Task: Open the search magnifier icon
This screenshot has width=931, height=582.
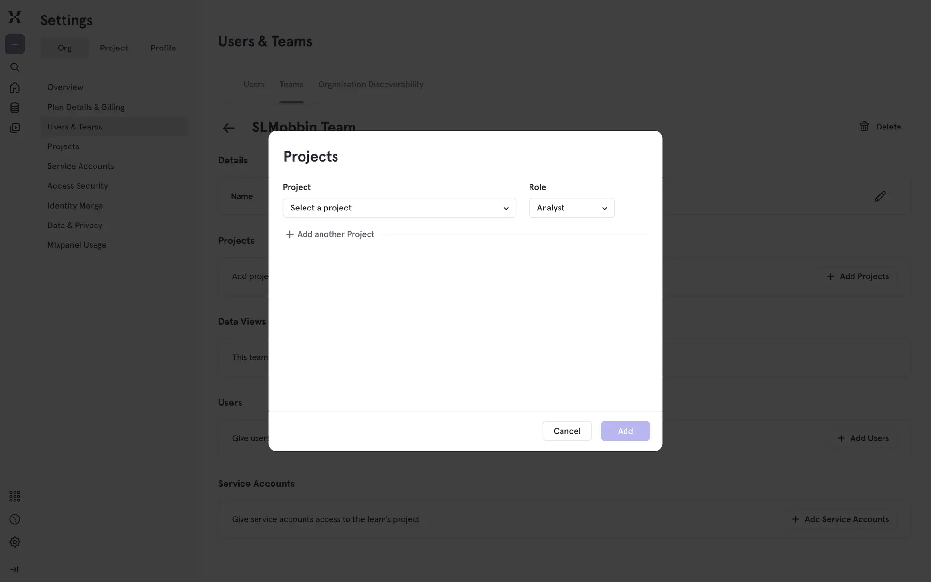Action: [15, 67]
